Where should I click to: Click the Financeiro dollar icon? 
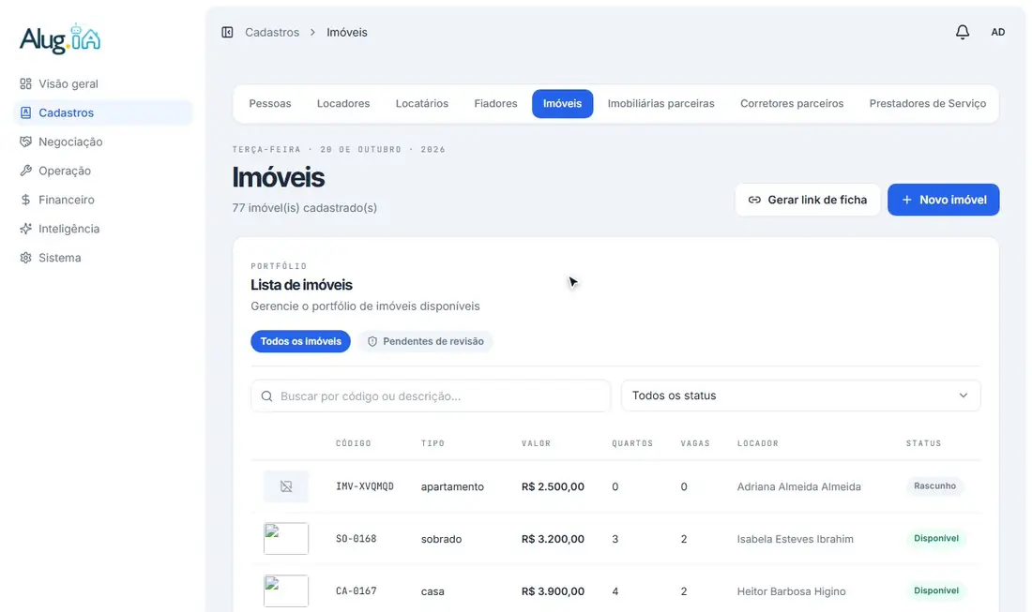(25, 200)
